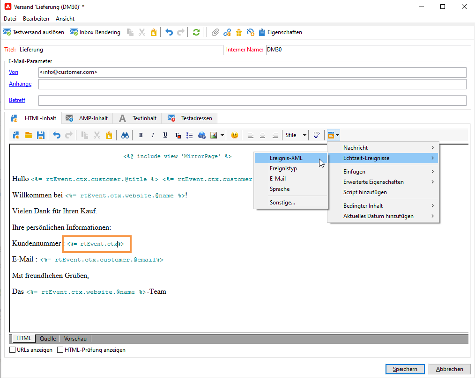This screenshot has width=475, height=378.
Task: Expand the Einfügen submenu
Action: coord(384,172)
